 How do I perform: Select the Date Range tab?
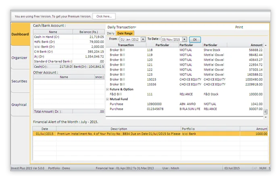pos(125,33)
